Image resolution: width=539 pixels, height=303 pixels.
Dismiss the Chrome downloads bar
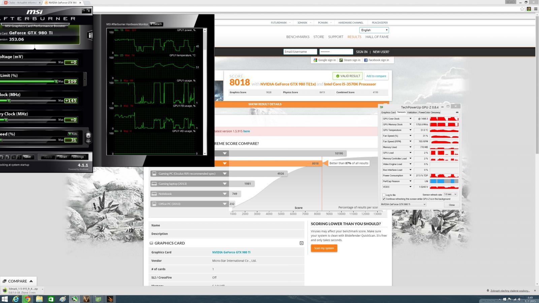point(535,291)
